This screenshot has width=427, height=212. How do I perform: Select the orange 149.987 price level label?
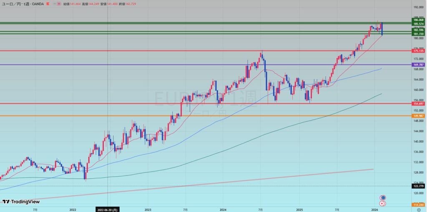418,116
